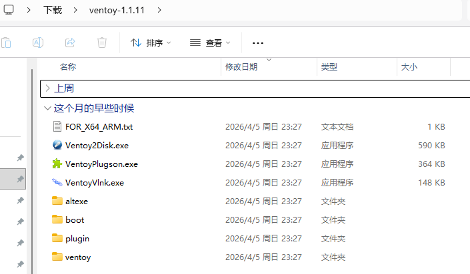This screenshot has height=274, width=470.
Task: Click the 文本文档 type cell
Action: 337,127
